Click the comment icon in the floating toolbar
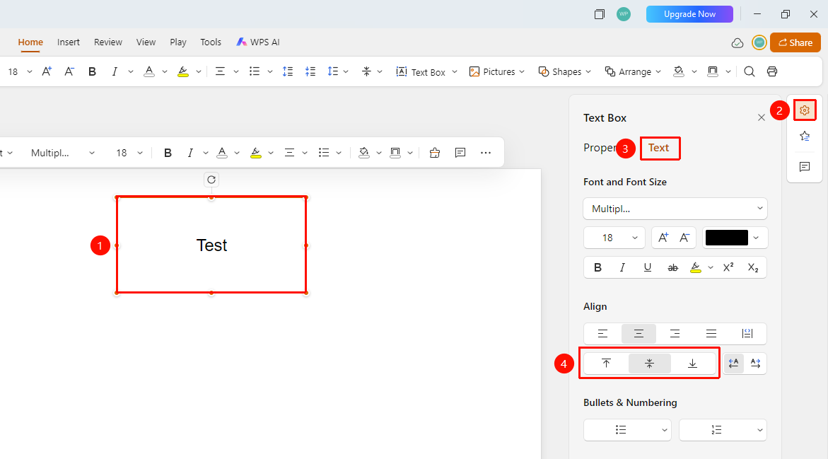 [x=460, y=153]
